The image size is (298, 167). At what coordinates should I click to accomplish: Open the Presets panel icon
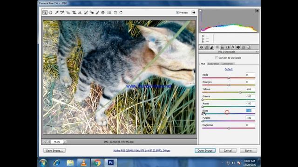(x=243, y=47)
